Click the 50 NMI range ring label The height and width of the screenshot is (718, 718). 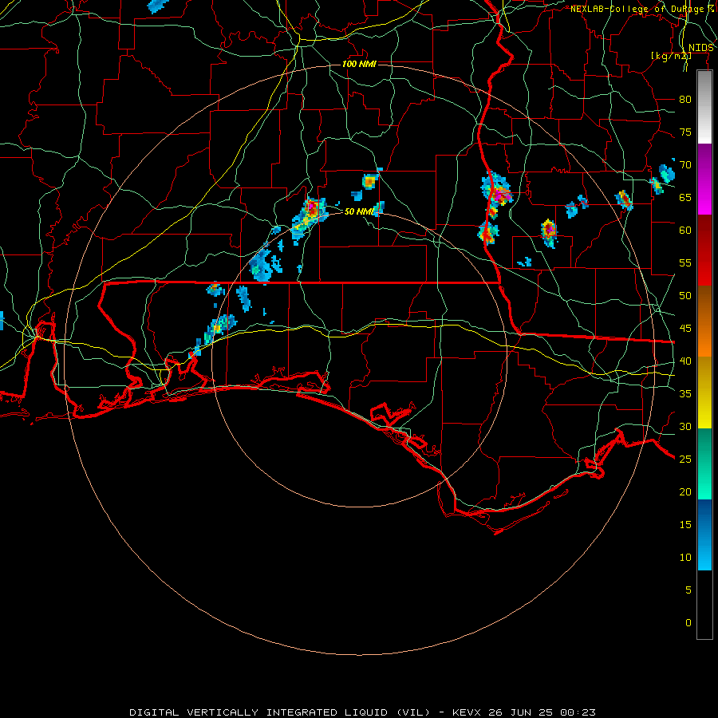(x=360, y=211)
